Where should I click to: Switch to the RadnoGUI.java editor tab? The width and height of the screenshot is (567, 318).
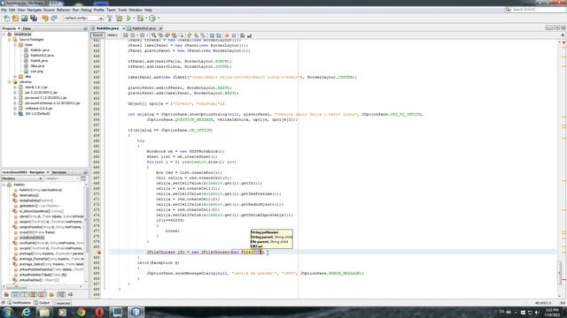[144, 28]
